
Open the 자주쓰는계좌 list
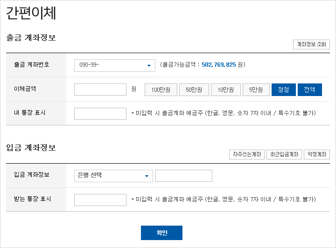click(x=247, y=154)
